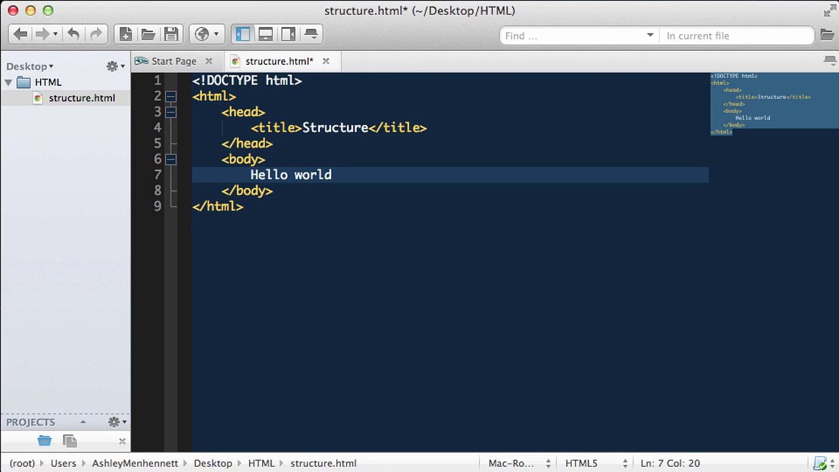Collapse the PROJECTS panel arrow
Viewport: 839px width, 472px height.
83,422
